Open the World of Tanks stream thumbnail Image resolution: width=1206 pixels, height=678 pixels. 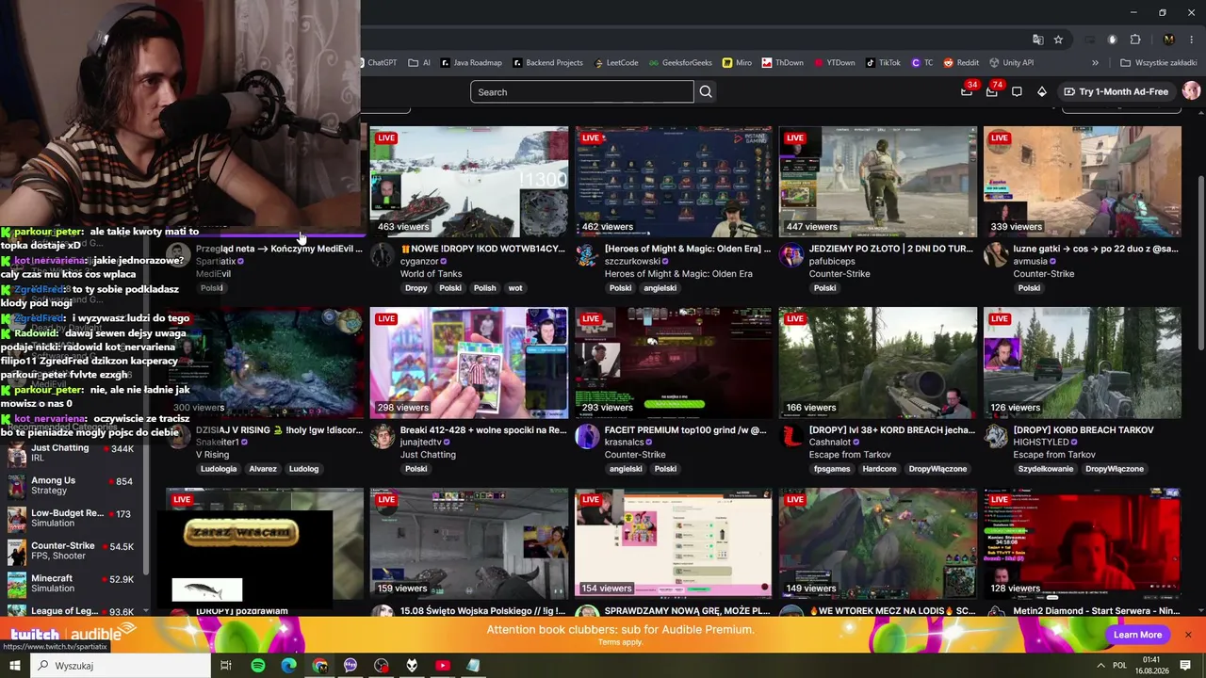point(469,182)
